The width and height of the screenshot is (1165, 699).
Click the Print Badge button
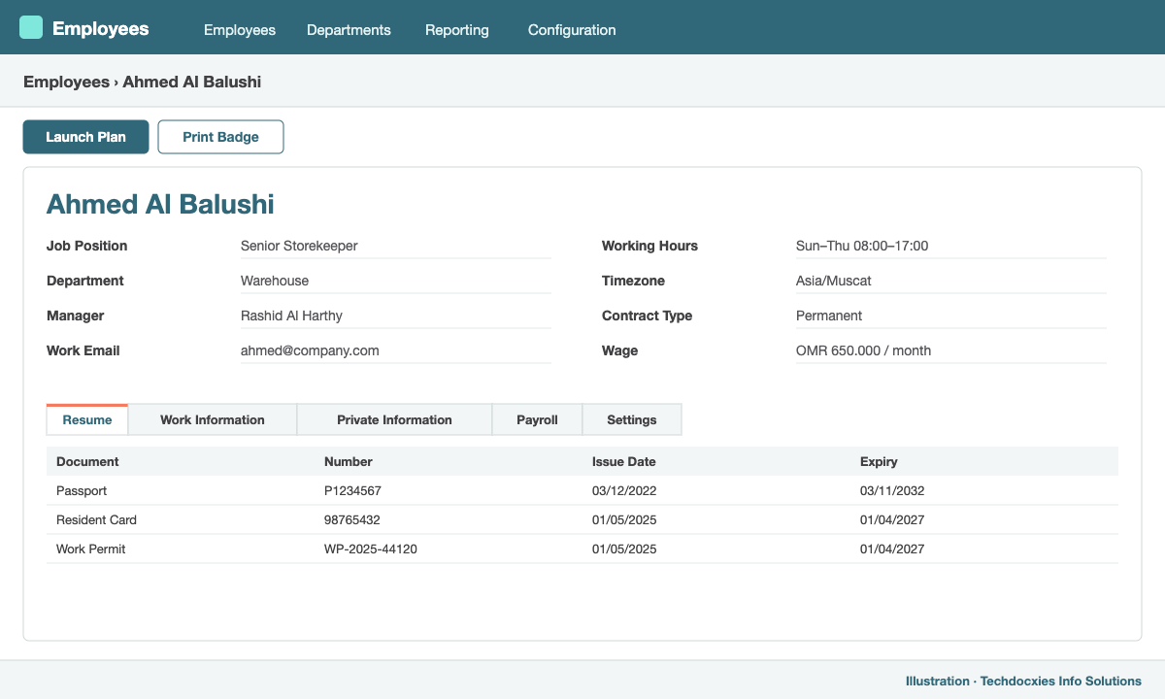tap(220, 137)
